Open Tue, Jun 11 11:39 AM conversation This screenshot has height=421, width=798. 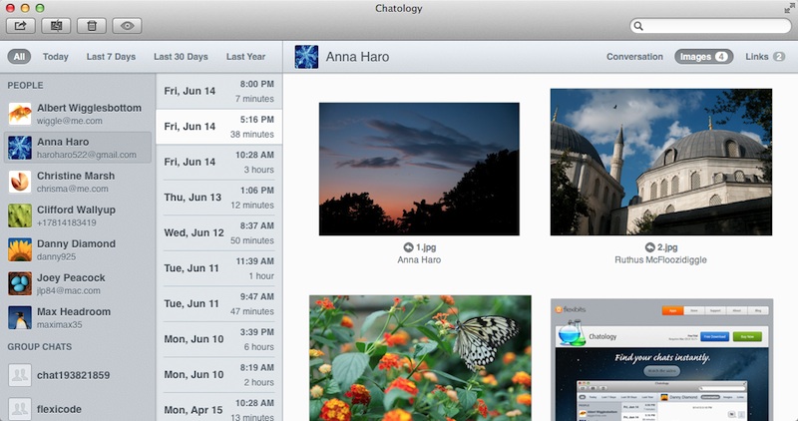tap(218, 268)
